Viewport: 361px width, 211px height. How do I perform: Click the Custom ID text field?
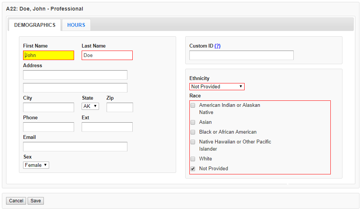(241, 55)
